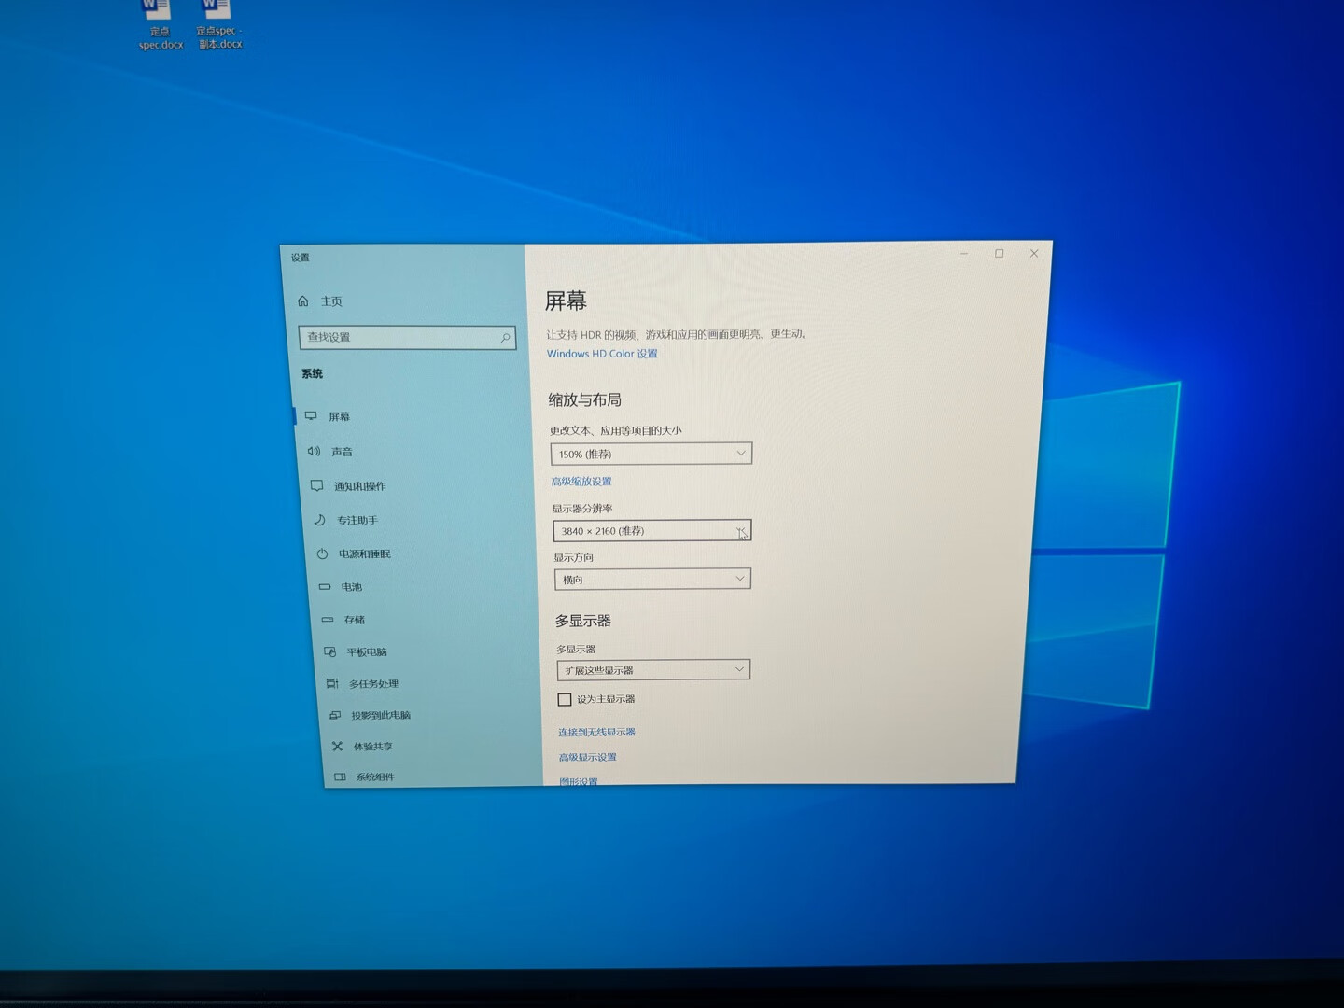Open the 主页 home icon in Settings

tap(303, 301)
